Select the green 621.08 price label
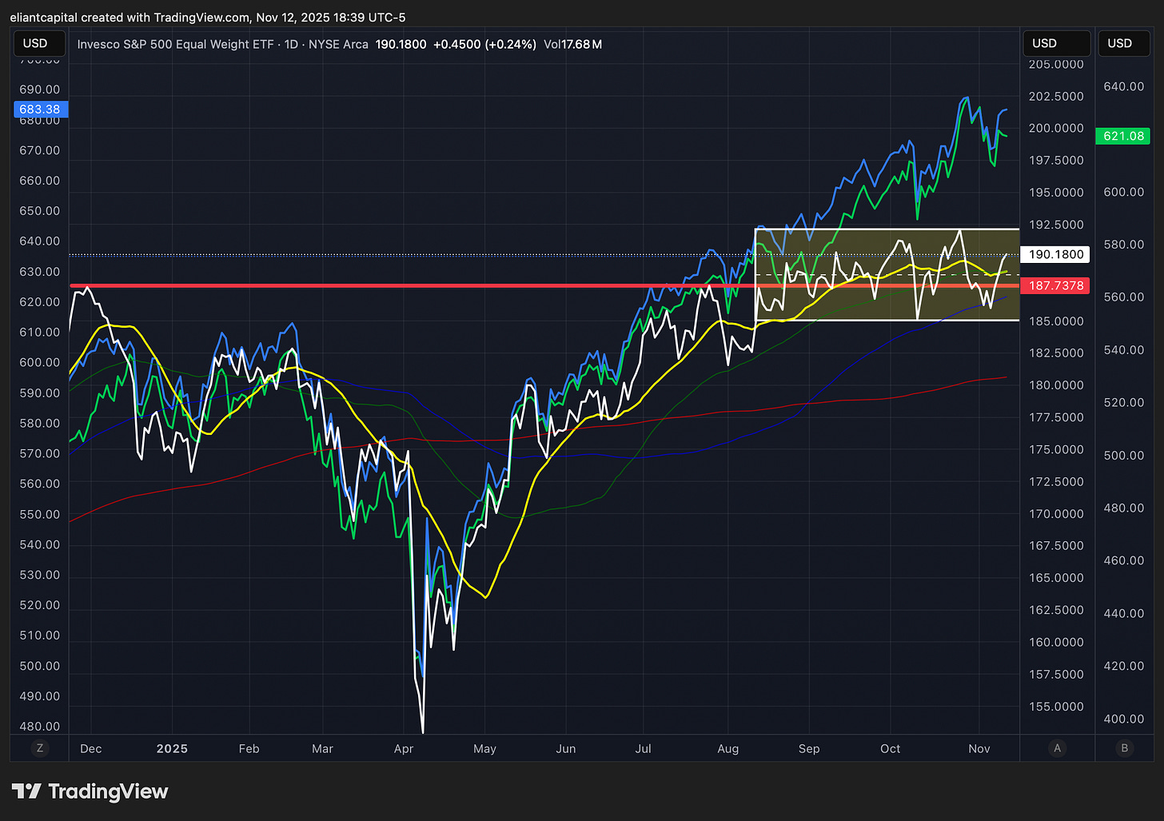This screenshot has height=821, width=1164. (x=1123, y=136)
